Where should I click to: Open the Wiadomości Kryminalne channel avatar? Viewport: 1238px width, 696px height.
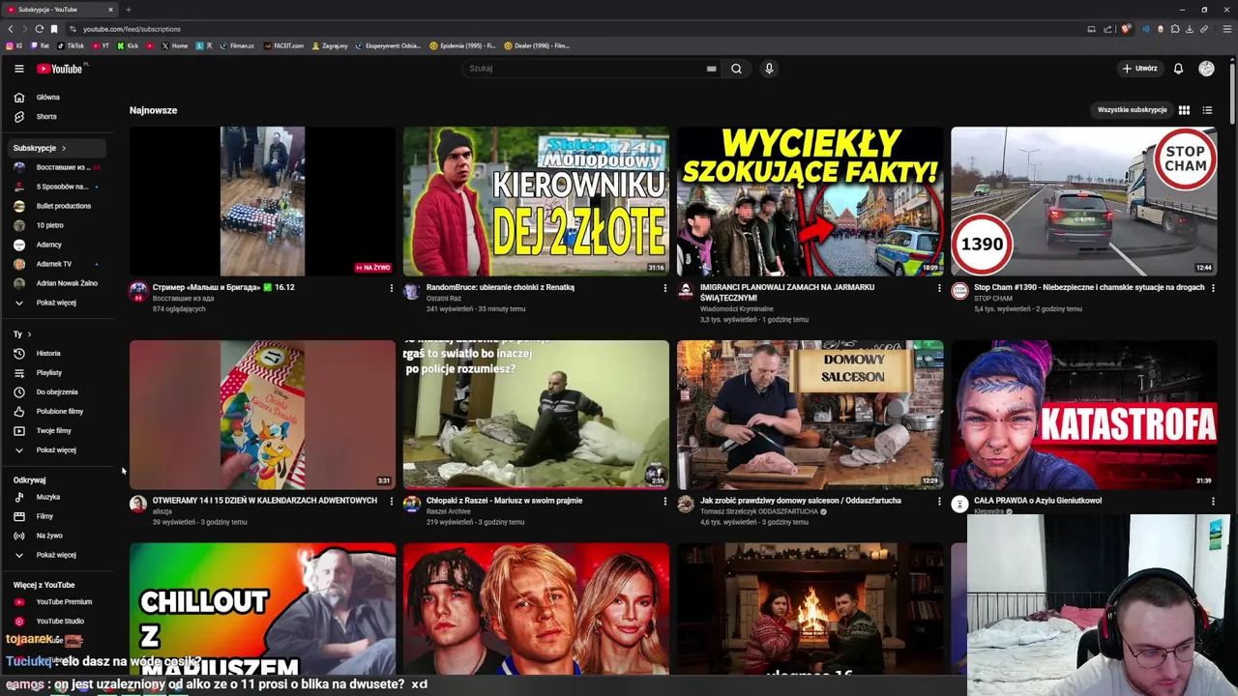(x=686, y=291)
